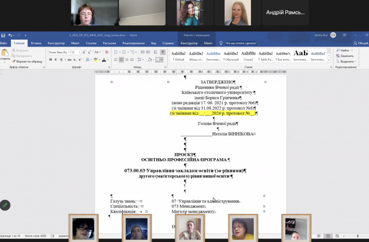Toggle italic К formatting
Image resolution: width=369 pixels, height=242 pixels.
[x=55, y=59]
